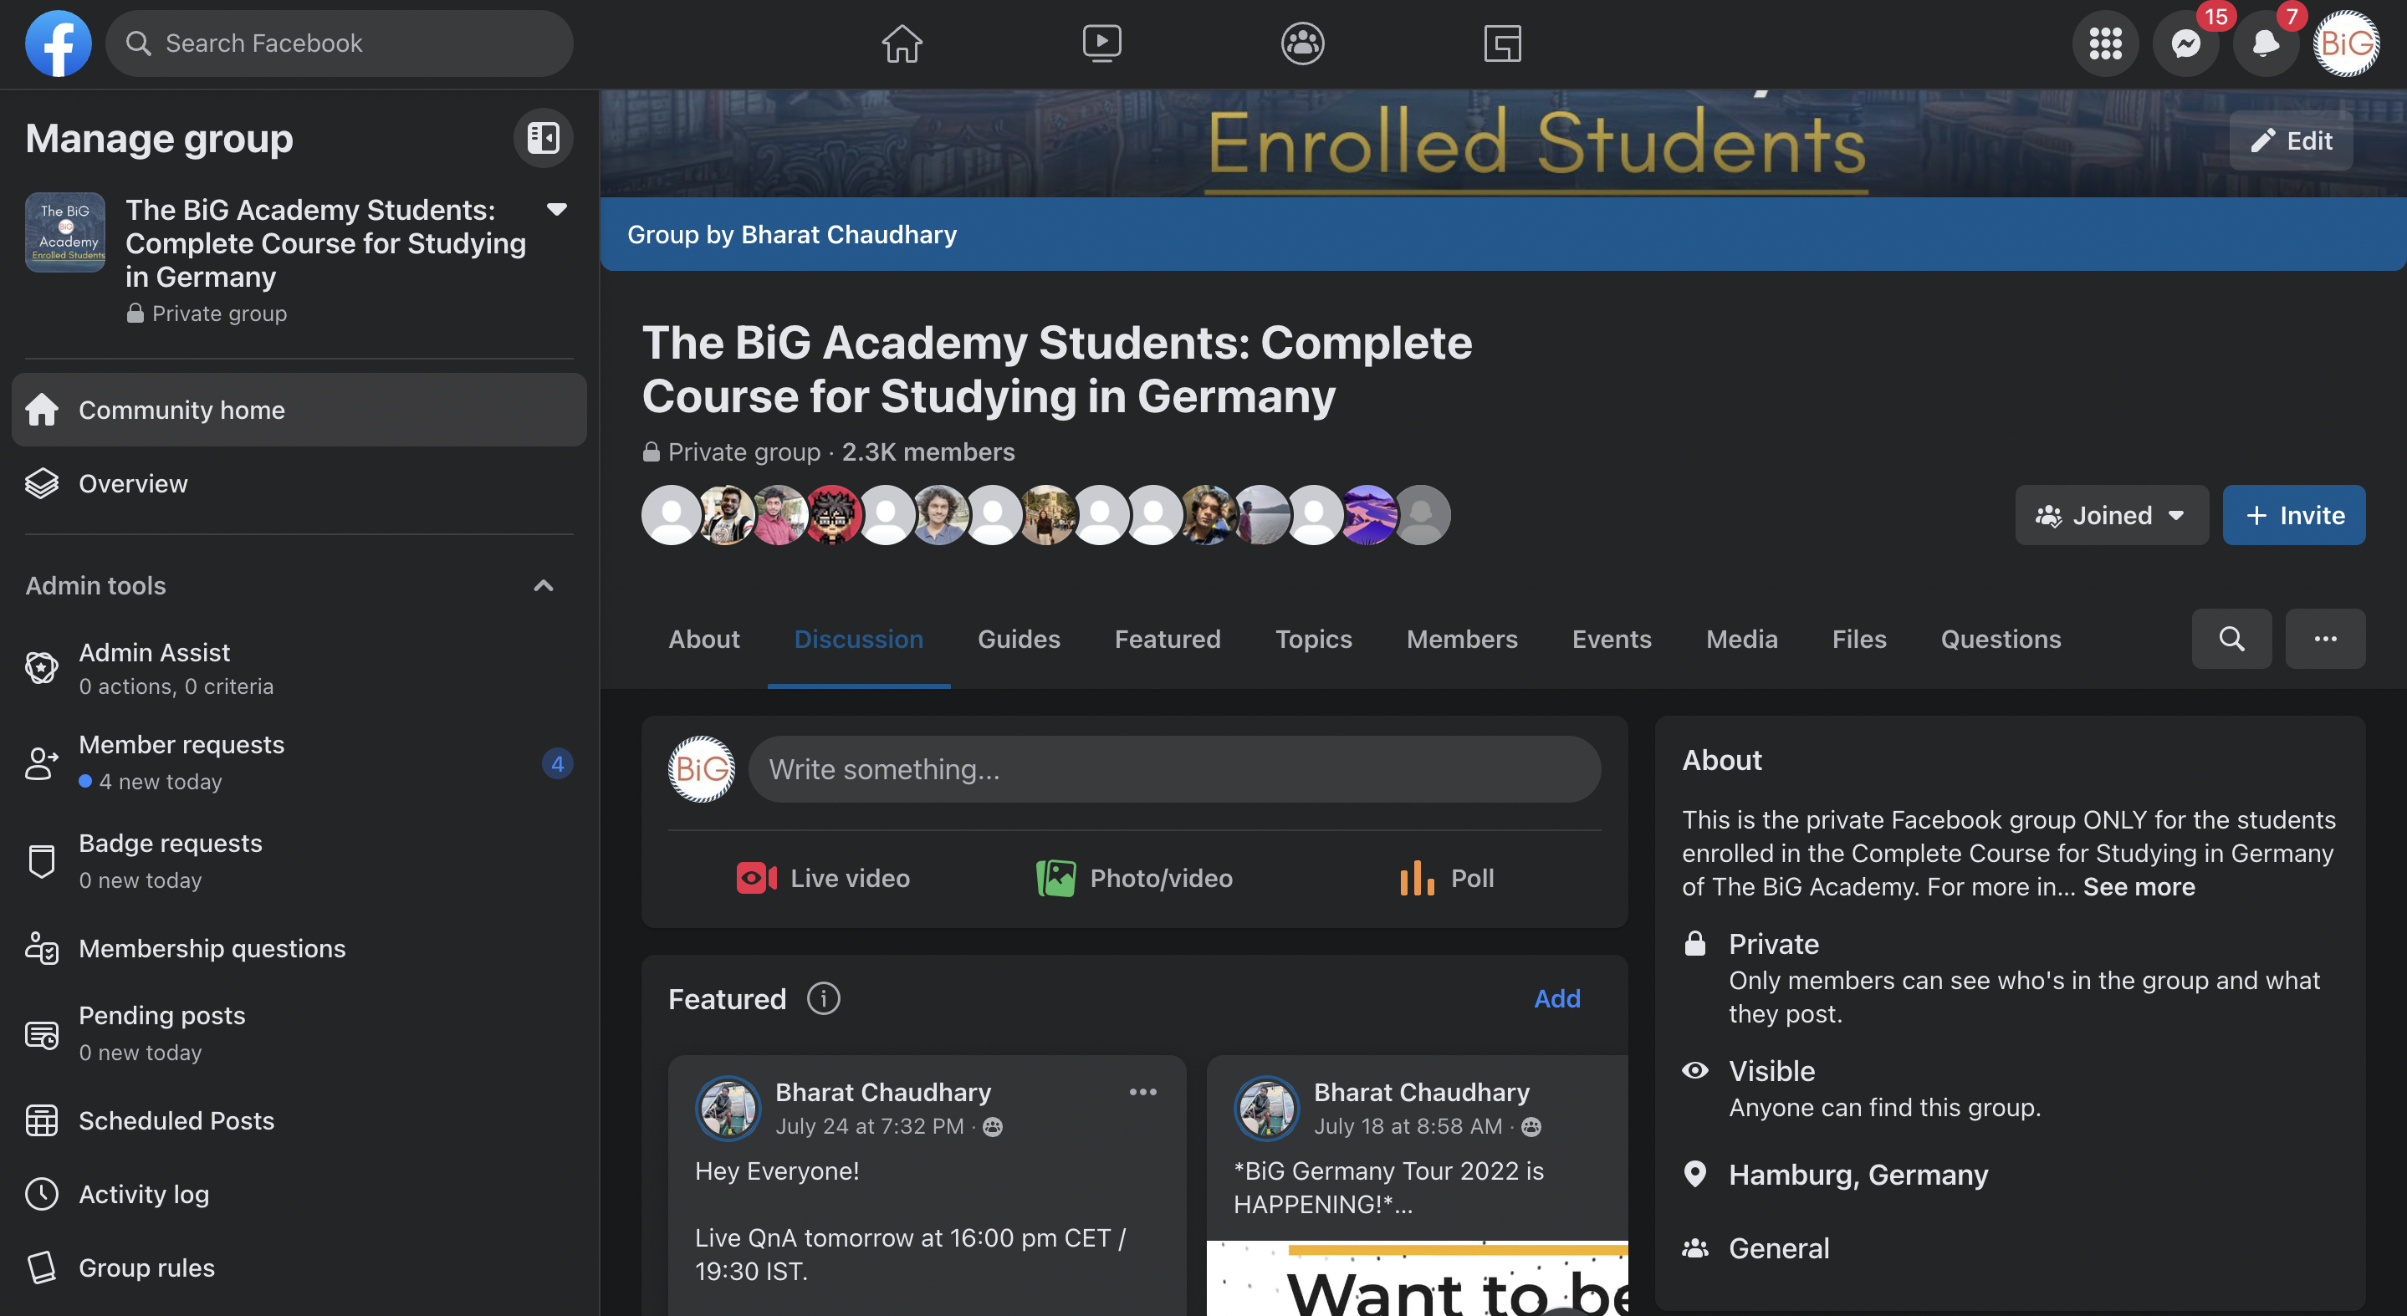2407x1316 pixels.
Task: Switch to the Members tab
Action: 1461,639
